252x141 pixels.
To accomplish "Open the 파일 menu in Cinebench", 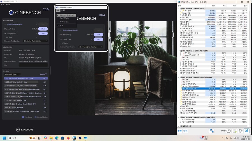I will pos(3,4).
